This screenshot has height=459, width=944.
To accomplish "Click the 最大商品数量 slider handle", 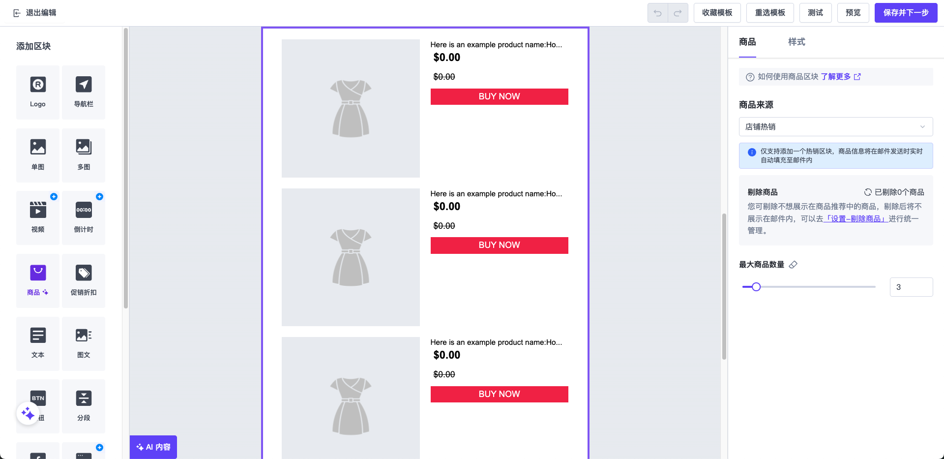I will point(756,287).
